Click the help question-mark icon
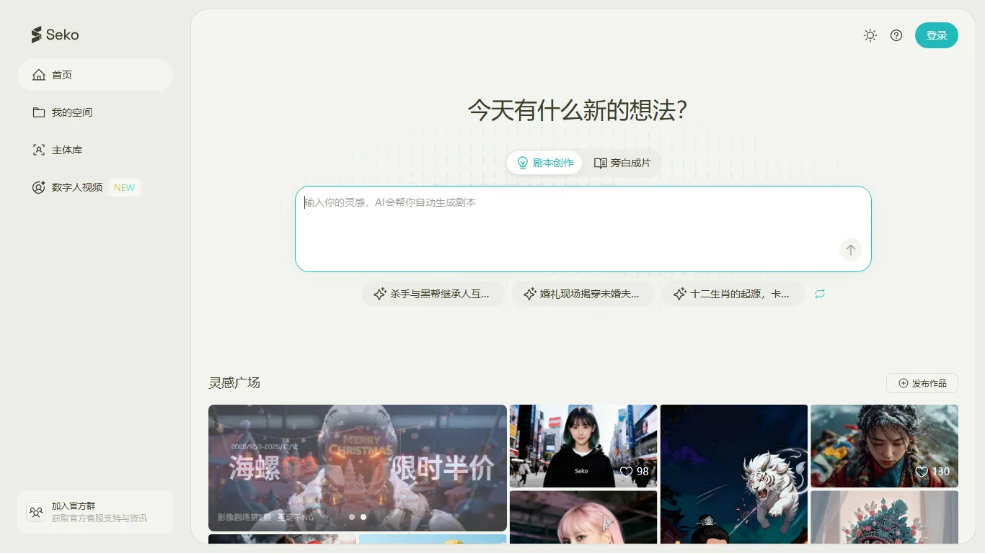The image size is (985, 553). pos(896,35)
